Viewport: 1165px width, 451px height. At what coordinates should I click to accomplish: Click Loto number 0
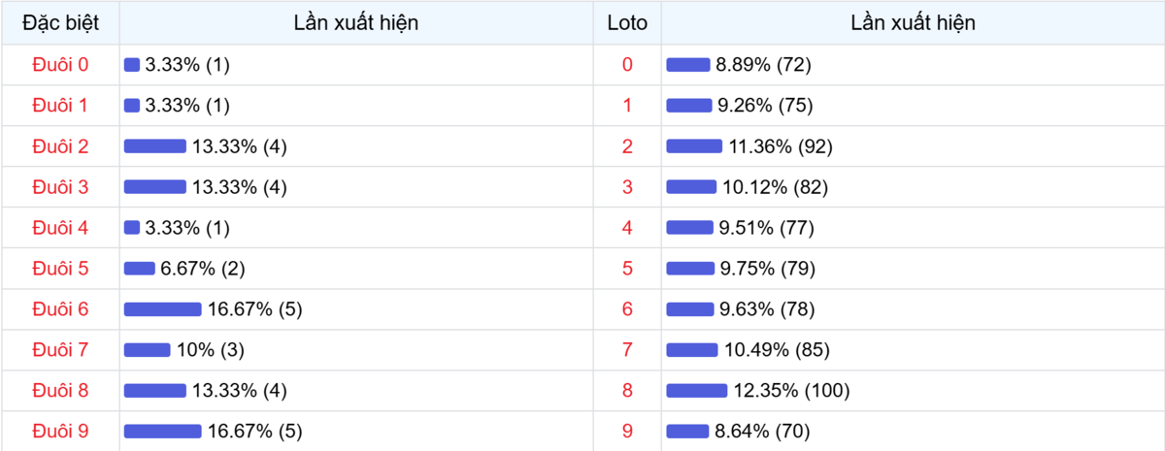(627, 65)
